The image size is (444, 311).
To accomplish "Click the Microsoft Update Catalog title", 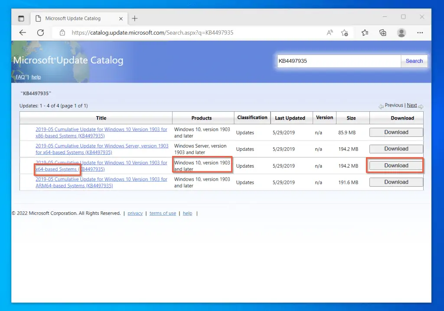I will coord(68,60).
